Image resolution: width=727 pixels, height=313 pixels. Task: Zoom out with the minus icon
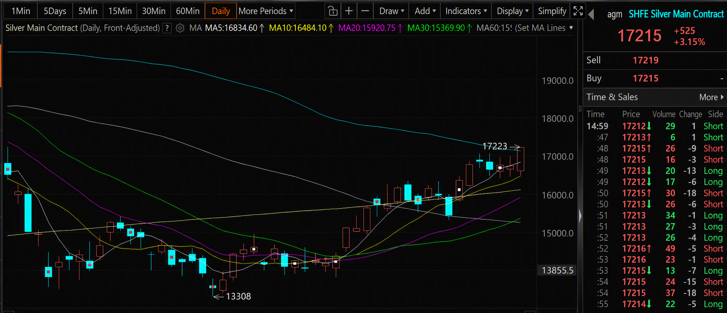pyautogui.click(x=365, y=11)
